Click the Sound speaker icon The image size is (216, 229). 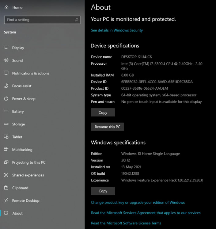6,60
